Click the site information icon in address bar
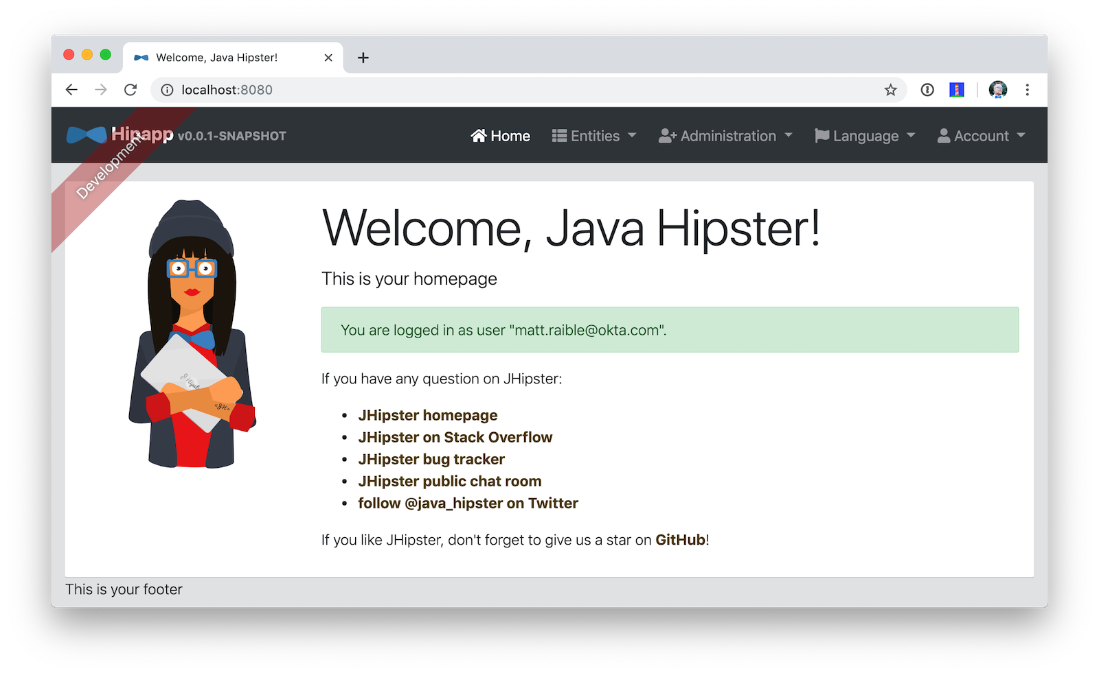Viewport: 1099px width, 675px height. [167, 90]
